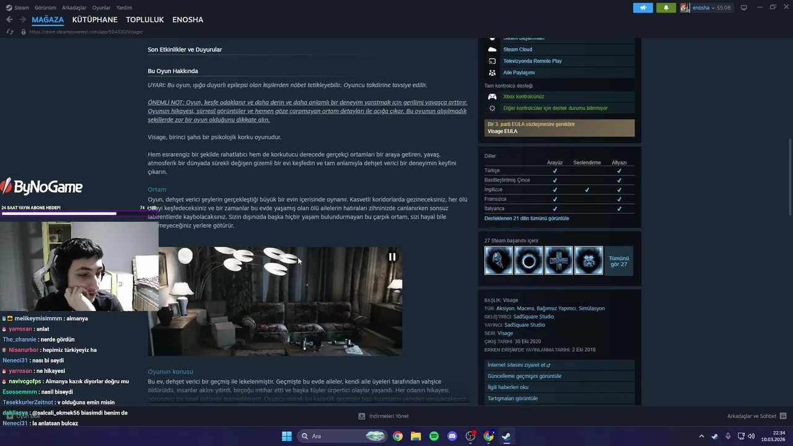This screenshot has height=446, width=793.
Task: Click the unknown controller support spinner icon
Action: click(492, 108)
